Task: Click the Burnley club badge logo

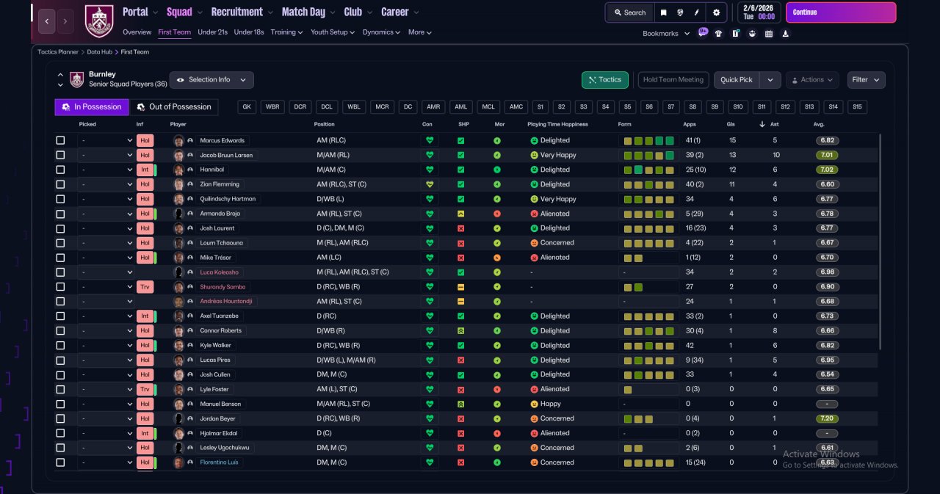Action: (99, 21)
